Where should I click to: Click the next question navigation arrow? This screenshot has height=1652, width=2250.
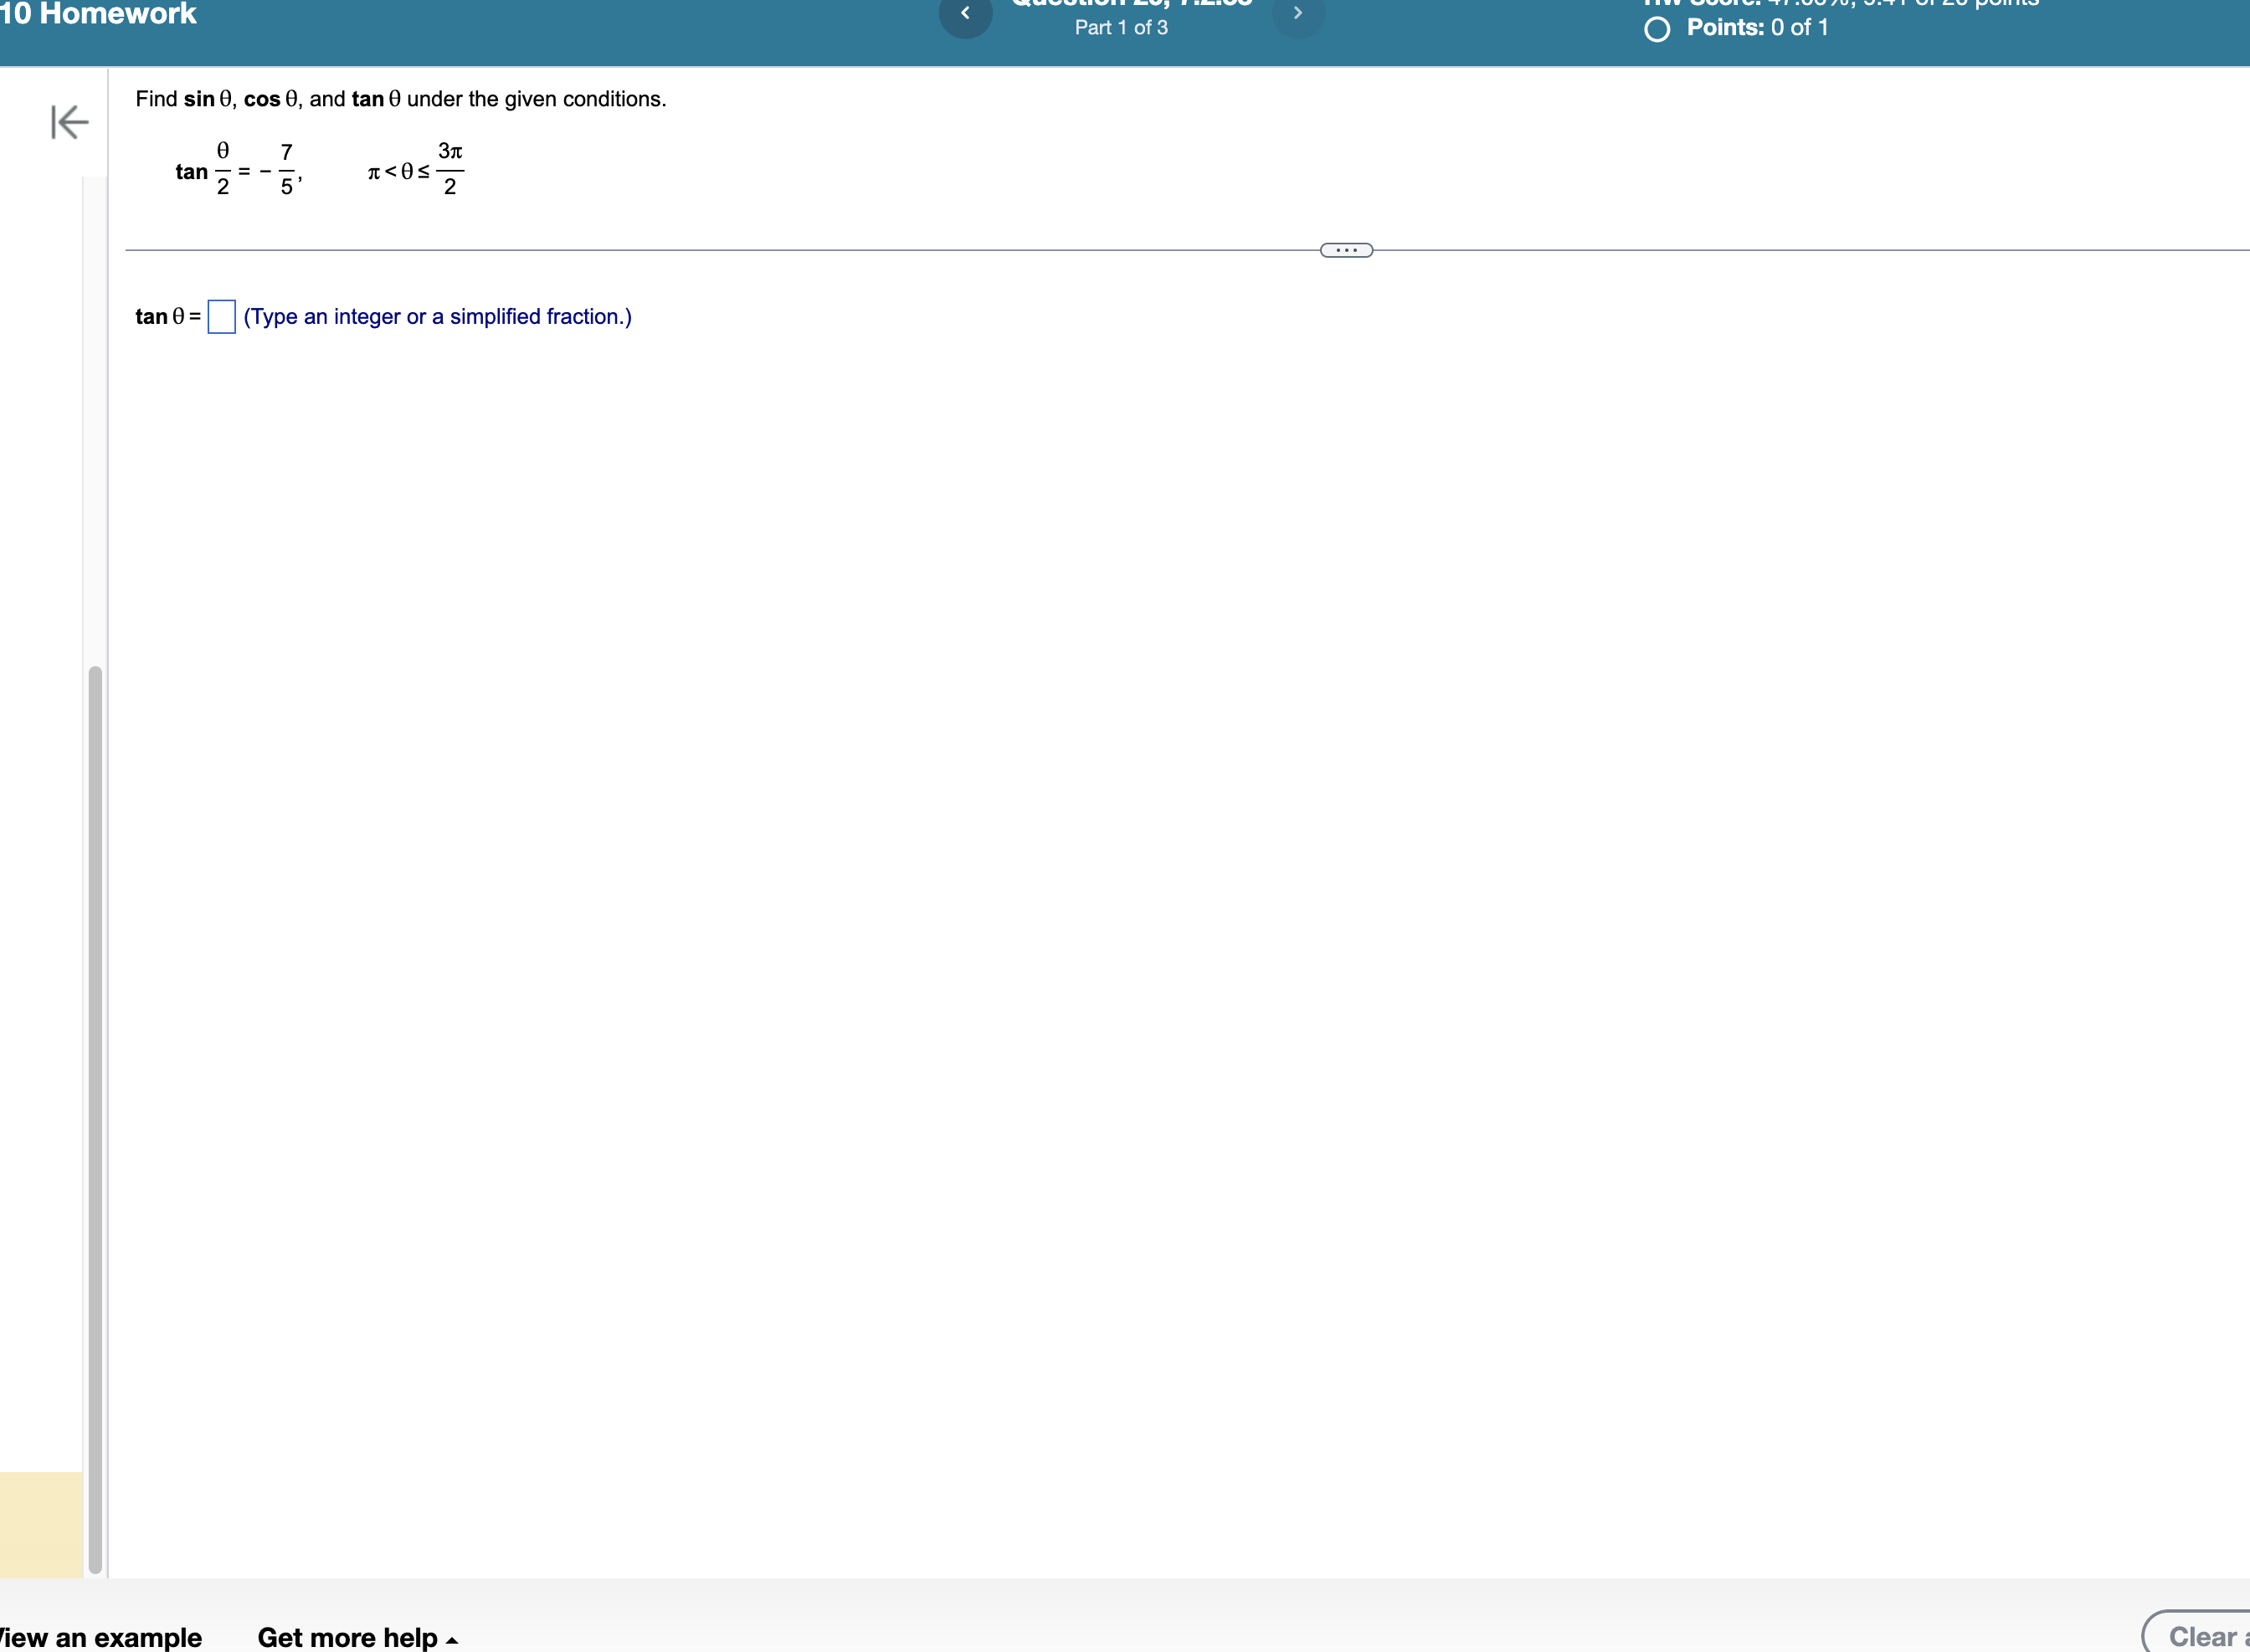click(1300, 15)
